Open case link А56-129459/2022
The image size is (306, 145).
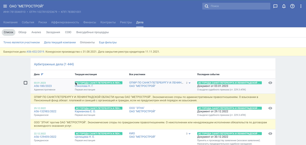coord(45,137)
